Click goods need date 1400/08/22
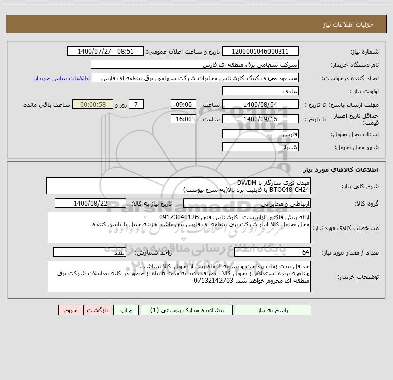393x380 pixels. pos(90,203)
